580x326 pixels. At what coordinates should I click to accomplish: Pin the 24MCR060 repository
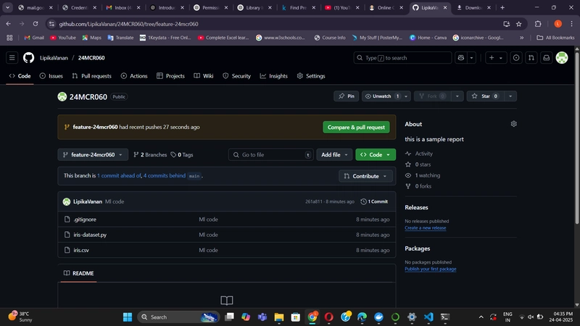[347, 96]
